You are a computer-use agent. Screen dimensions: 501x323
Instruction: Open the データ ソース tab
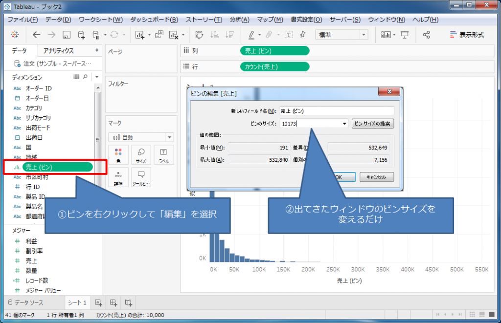[29, 303]
